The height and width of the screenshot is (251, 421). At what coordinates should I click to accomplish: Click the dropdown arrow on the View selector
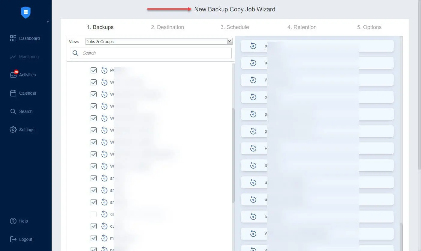click(x=229, y=41)
